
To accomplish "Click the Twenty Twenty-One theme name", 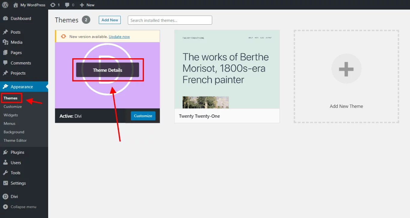I will pyautogui.click(x=199, y=116).
